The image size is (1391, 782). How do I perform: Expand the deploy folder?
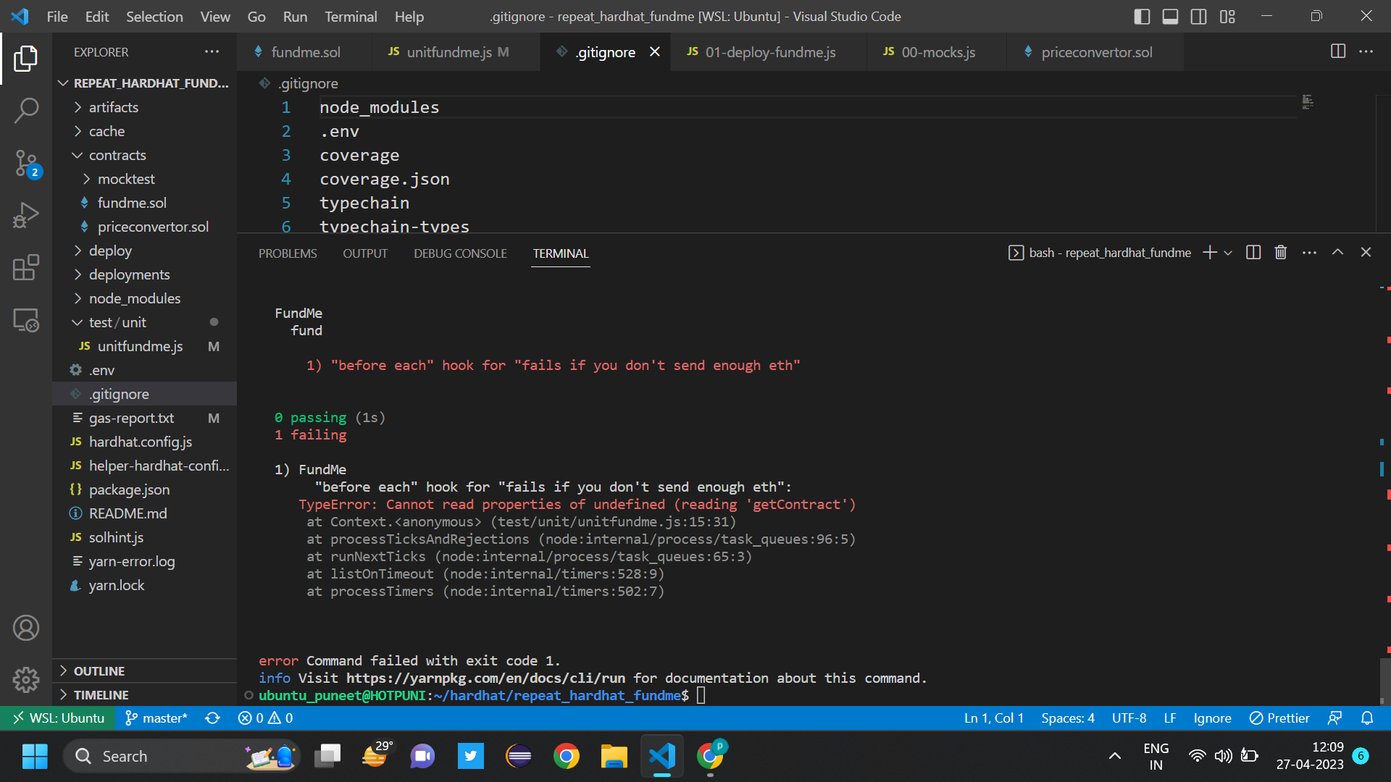144,251
